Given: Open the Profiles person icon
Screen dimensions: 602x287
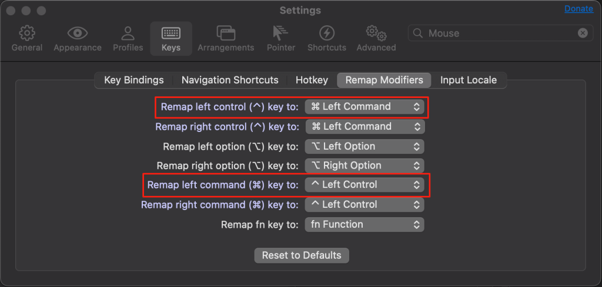Looking at the screenshot, I should pyautogui.click(x=128, y=33).
